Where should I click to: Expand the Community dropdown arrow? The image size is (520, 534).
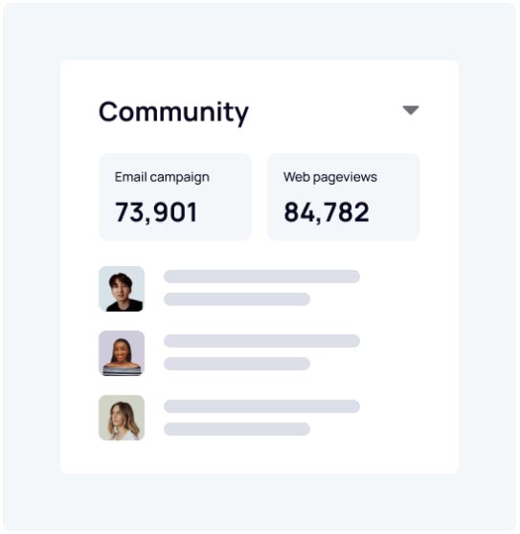tap(411, 110)
